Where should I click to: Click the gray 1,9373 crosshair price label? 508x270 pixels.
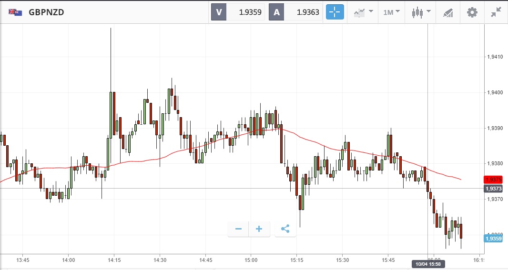tap(493, 189)
